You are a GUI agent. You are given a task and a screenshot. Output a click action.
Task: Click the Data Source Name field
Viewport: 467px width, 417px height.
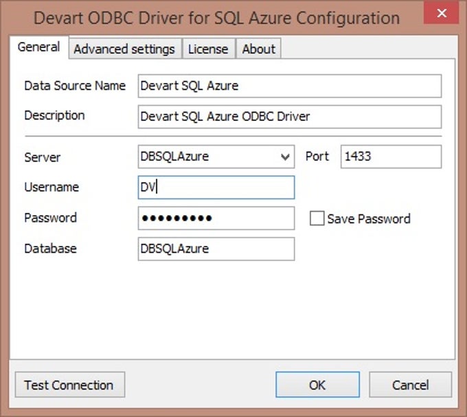pyautogui.click(x=290, y=86)
